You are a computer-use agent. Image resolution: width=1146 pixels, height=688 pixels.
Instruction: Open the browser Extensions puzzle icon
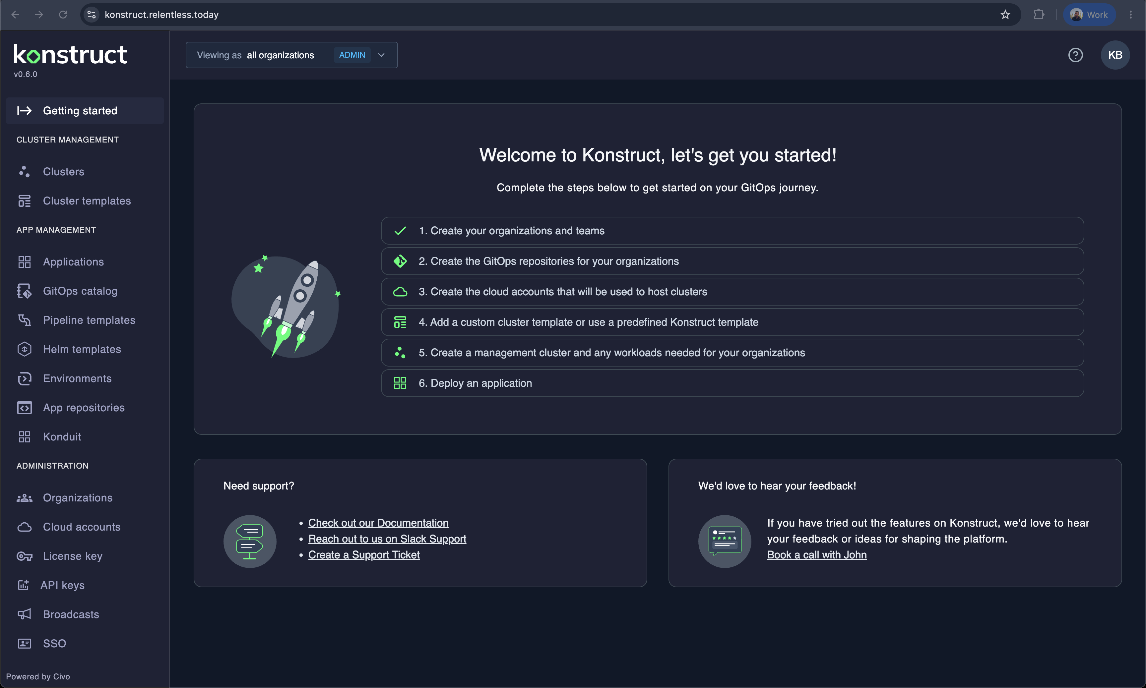(x=1039, y=15)
